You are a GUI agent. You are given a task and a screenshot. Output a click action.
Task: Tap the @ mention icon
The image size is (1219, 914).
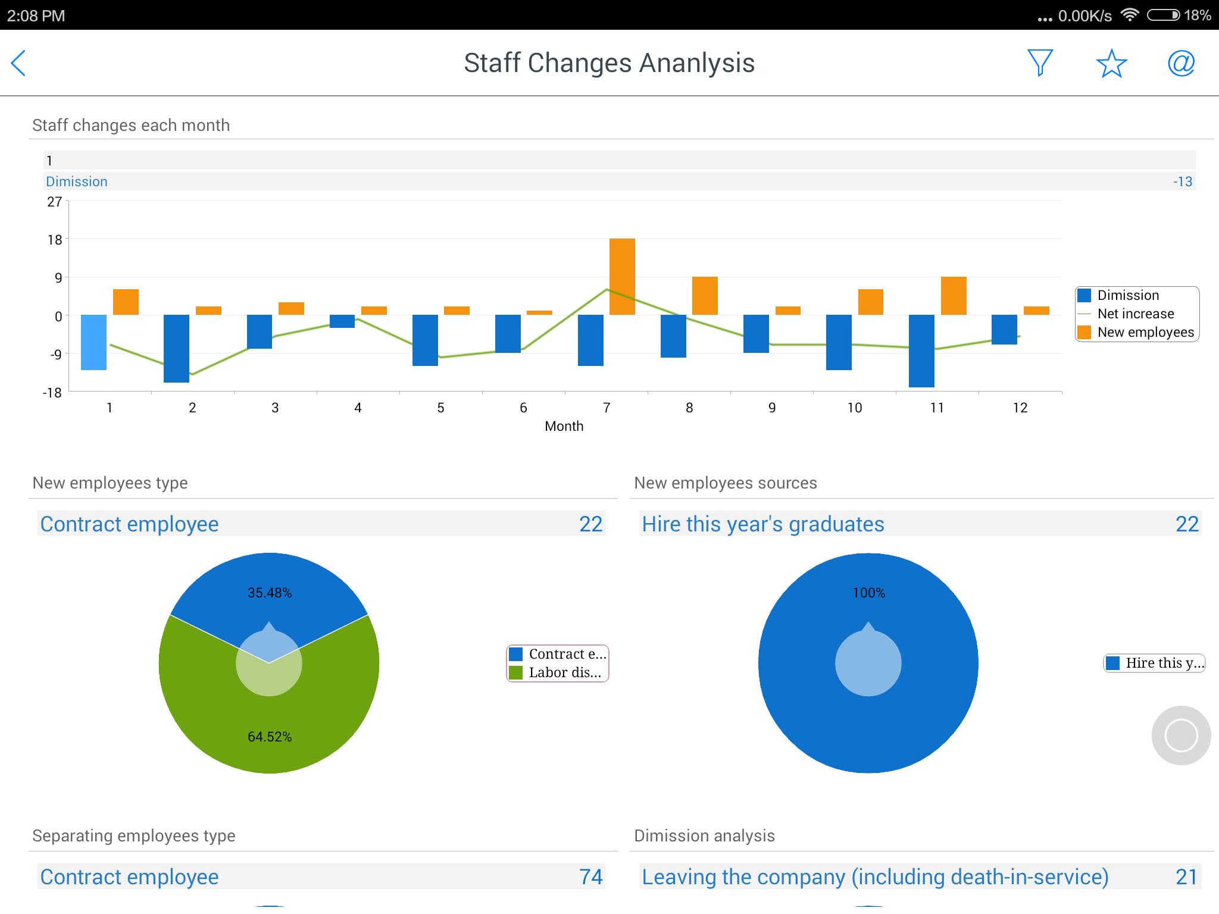point(1181,63)
